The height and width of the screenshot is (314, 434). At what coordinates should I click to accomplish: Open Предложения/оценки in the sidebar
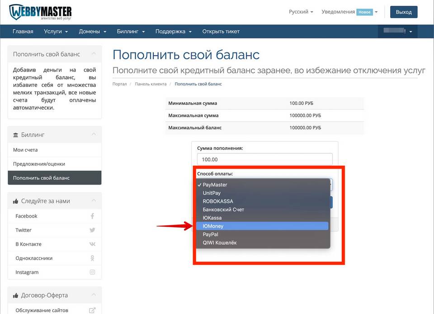[x=55, y=164]
